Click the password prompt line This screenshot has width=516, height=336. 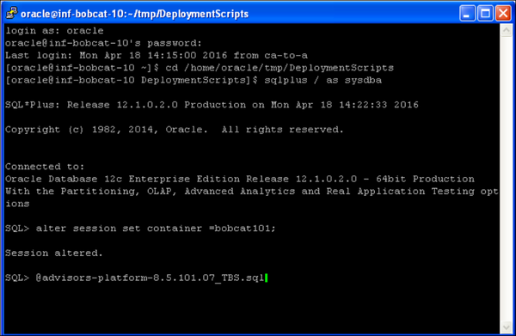pos(103,44)
